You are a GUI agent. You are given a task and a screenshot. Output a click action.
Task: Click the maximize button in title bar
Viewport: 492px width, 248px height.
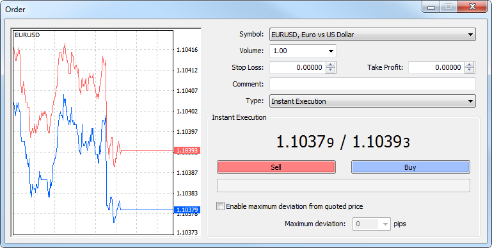(448, 6)
